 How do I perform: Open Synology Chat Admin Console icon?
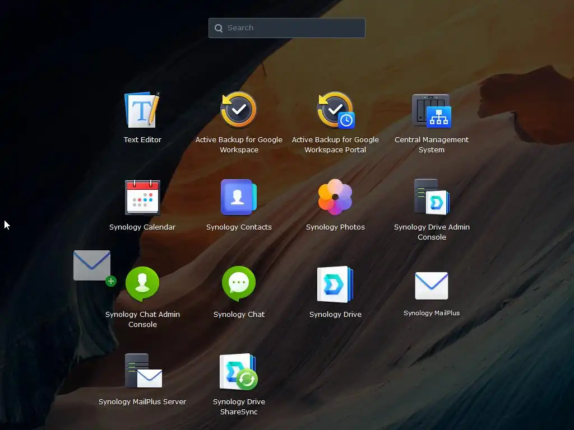point(142,284)
